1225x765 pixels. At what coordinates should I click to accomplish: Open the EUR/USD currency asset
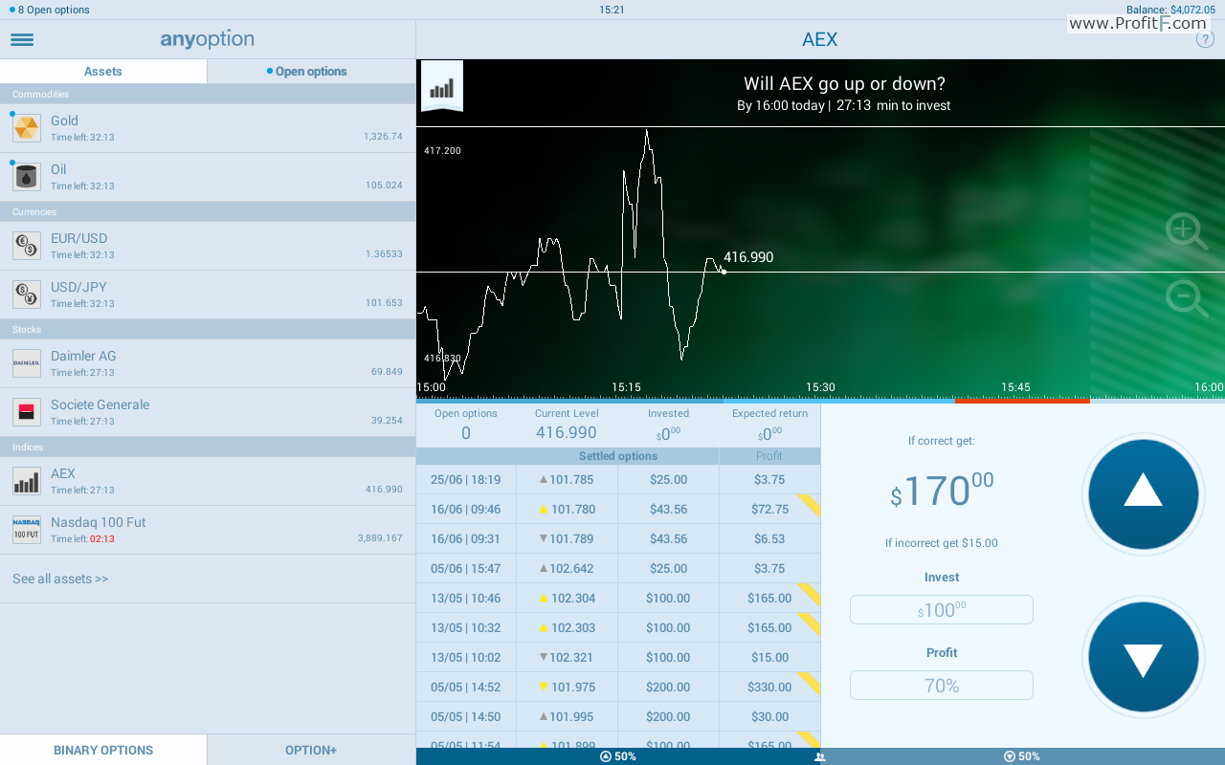(x=208, y=246)
